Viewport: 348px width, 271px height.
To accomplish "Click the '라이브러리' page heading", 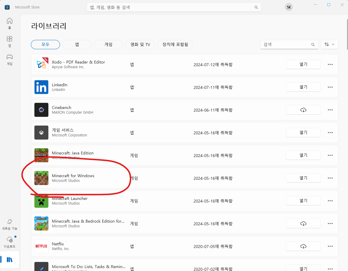I will click(49, 26).
